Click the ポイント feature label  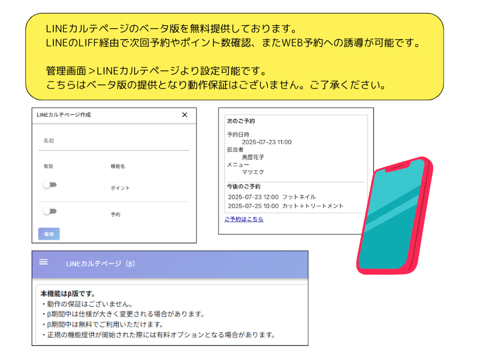[120, 188]
